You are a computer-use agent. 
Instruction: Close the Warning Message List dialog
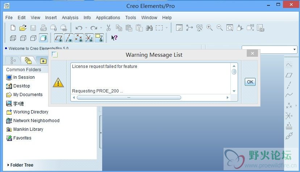click(x=253, y=53)
